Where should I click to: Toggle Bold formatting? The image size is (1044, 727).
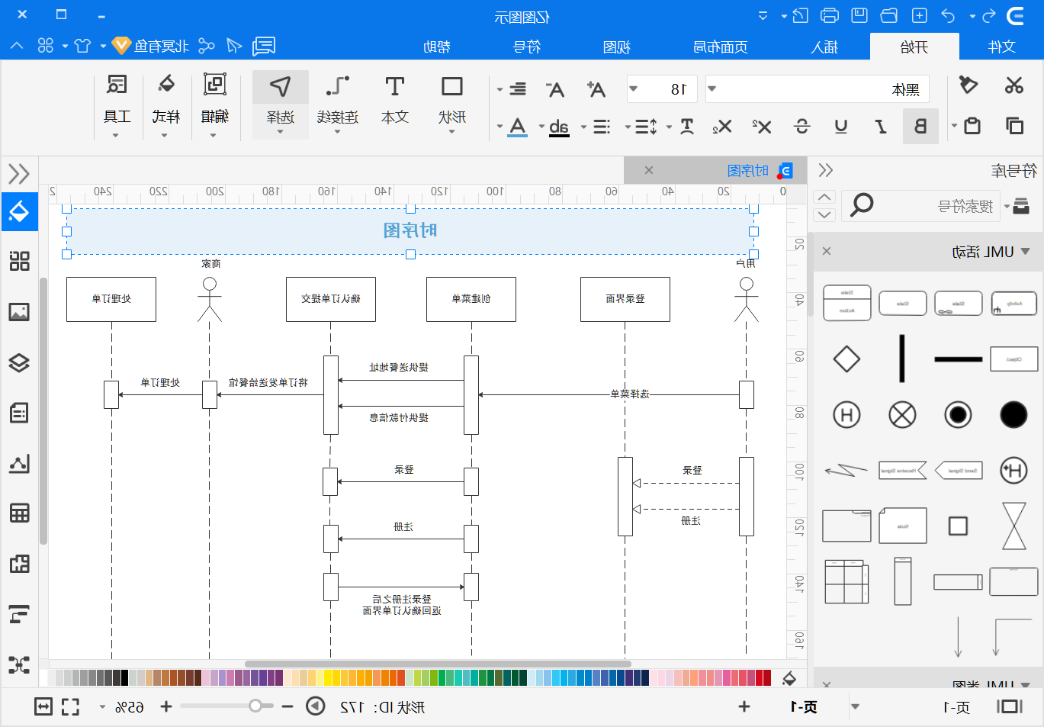920,126
